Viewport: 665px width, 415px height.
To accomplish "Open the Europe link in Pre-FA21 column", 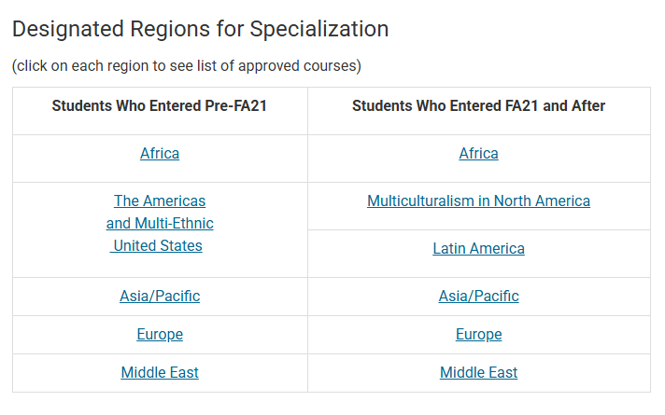I will (x=160, y=335).
